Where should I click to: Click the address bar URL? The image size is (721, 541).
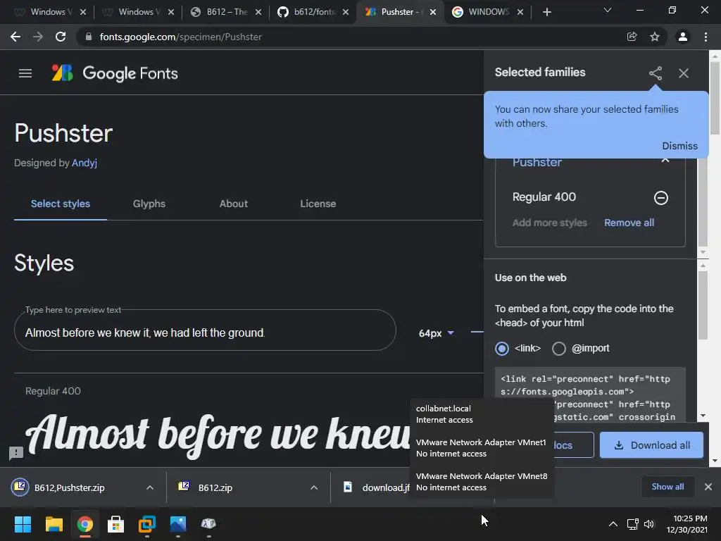181,37
